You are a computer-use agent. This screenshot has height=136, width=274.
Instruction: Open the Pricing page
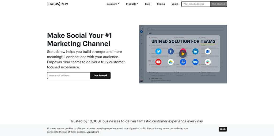[x=161, y=4]
